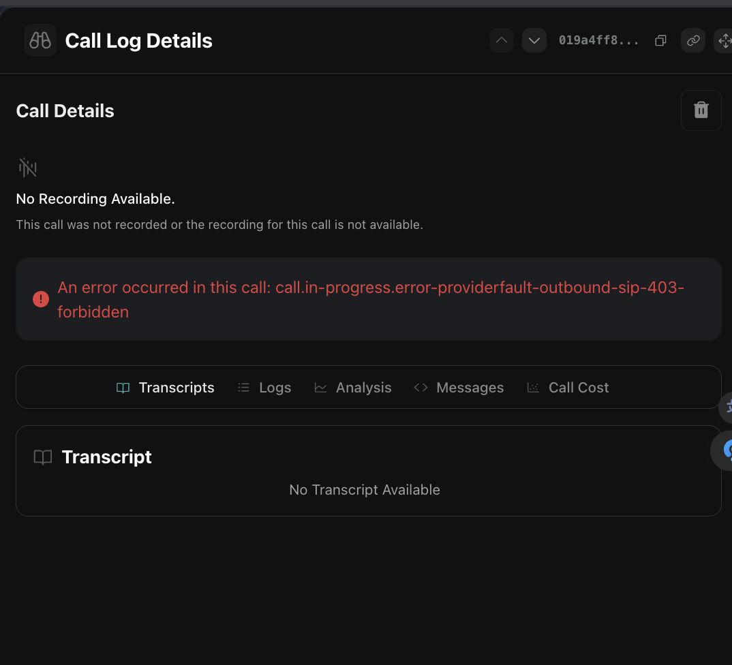Image resolution: width=732 pixels, height=665 pixels.
Task: Go to the previous call log with up chevron
Action: (502, 41)
